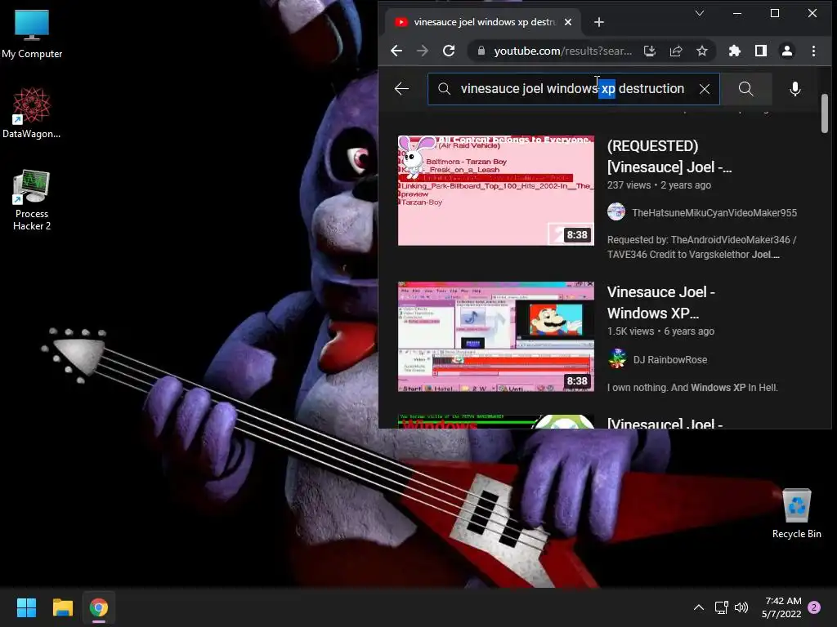Image resolution: width=837 pixels, height=627 pixels.
Task: Click '237 views • 2 years ago' text
Action: [659, 185]
